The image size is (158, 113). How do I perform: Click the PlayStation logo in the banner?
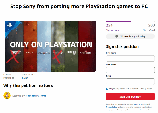(x=9, y=25)
